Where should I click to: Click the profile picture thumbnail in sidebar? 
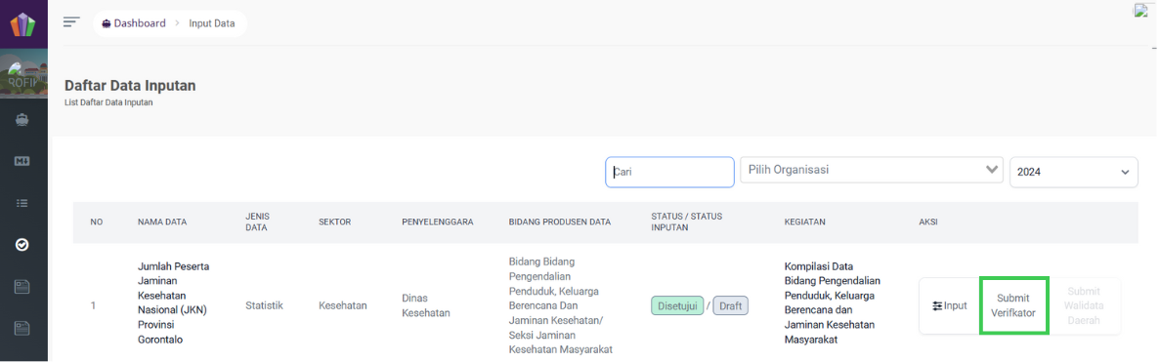tap(23, 73)
